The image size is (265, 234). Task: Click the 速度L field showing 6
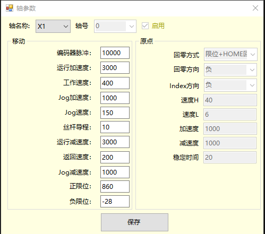[230, 115]
